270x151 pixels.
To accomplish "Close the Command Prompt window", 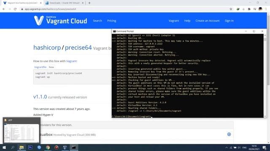I will tap(262, 31).
